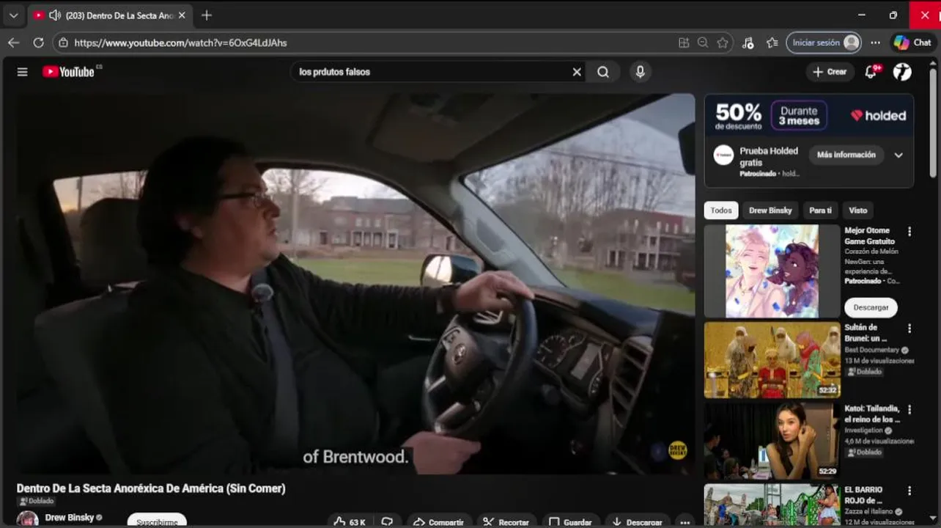The image size is (941, 528).
Task: Add page to favorites star
Action: 723,43
